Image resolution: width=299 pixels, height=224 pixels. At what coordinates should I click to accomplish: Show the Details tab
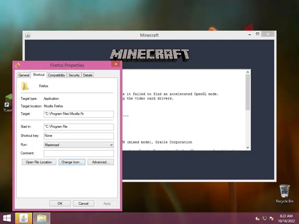click(x=88, y=75)
